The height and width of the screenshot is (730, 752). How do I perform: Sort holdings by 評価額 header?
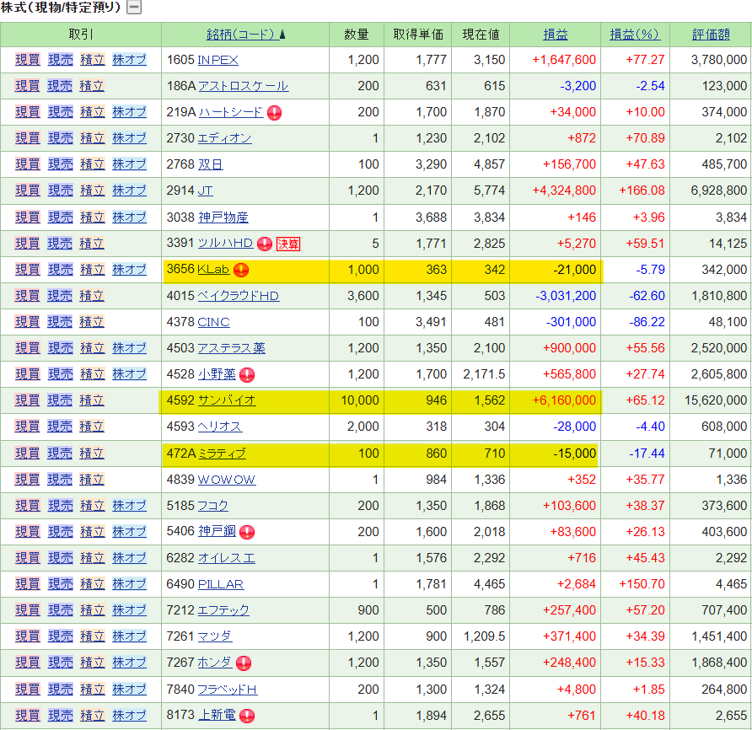711,35
